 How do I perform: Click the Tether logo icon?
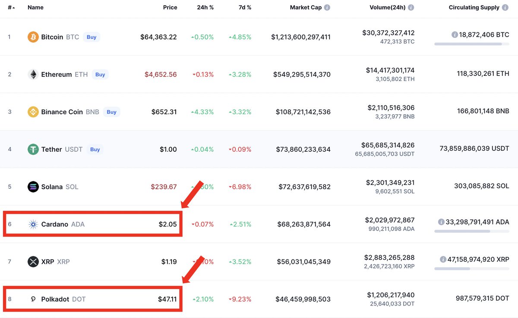(33, 150)
